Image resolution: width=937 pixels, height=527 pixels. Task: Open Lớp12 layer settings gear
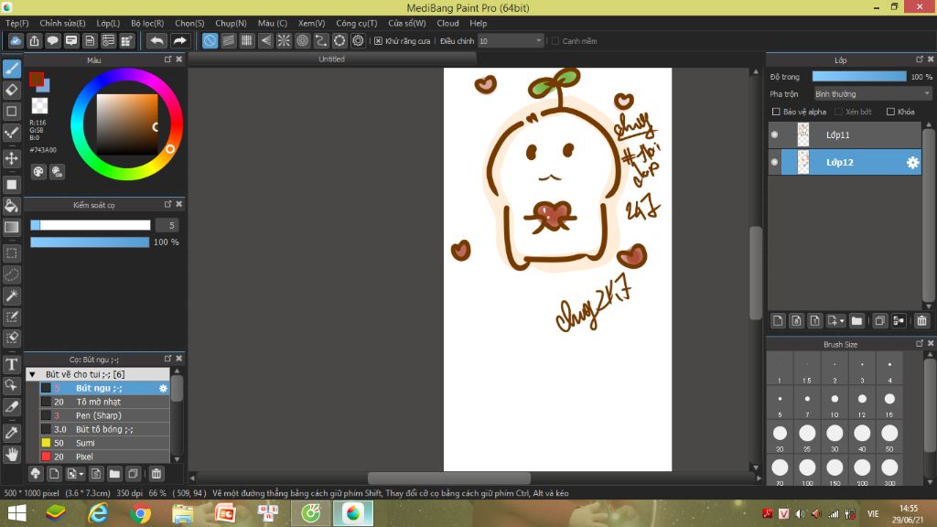(x=912, y=163)
